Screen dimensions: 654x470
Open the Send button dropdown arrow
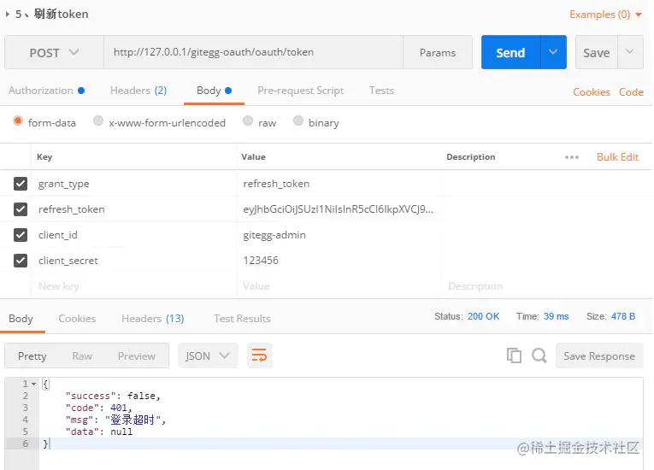(553, 52)
